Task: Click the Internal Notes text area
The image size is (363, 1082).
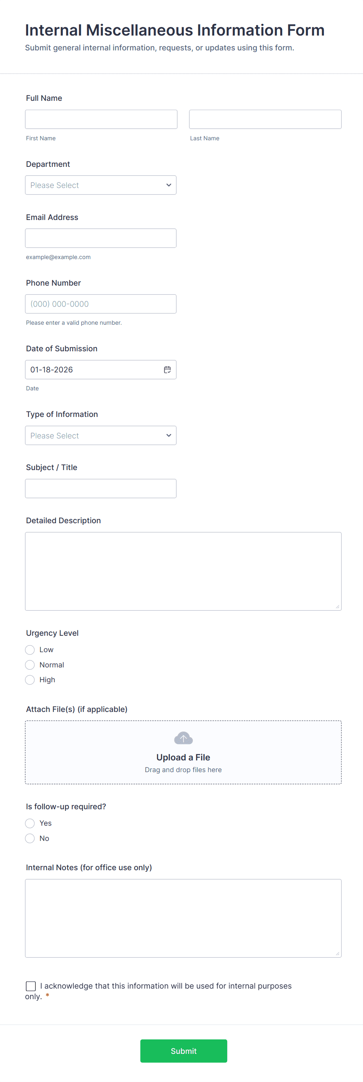Action: [x=183, y=918]
